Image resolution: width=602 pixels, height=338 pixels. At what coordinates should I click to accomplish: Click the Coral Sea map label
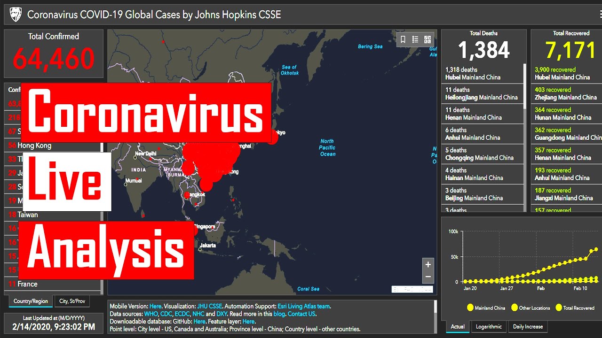click(309, 289)
